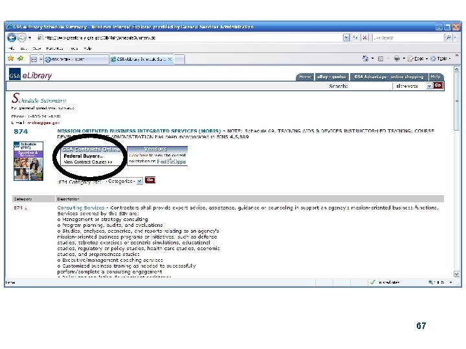Expand the address bar history dropdown
This screenshot has width=466, height=349.
tap(346, 37)
